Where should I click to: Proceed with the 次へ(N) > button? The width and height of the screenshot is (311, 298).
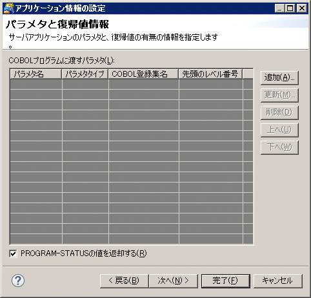click(x=174, y=281)
